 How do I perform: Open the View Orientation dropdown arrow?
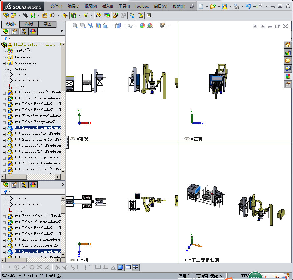112,26
